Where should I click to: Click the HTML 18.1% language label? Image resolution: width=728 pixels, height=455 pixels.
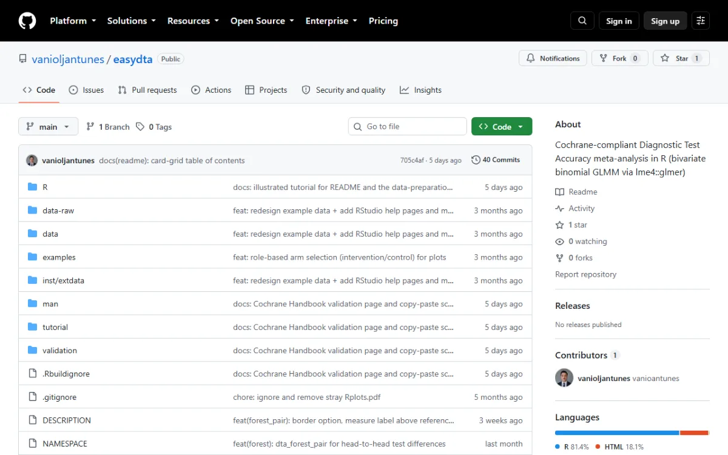tap(619, 447)
